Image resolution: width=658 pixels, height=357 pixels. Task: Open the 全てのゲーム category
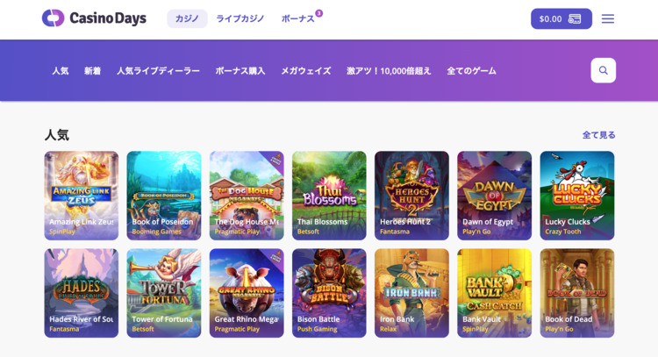click(x=471, y=71)
